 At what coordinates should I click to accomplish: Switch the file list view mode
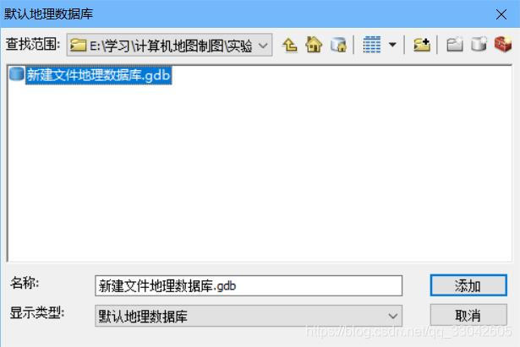tap(372, 45)
